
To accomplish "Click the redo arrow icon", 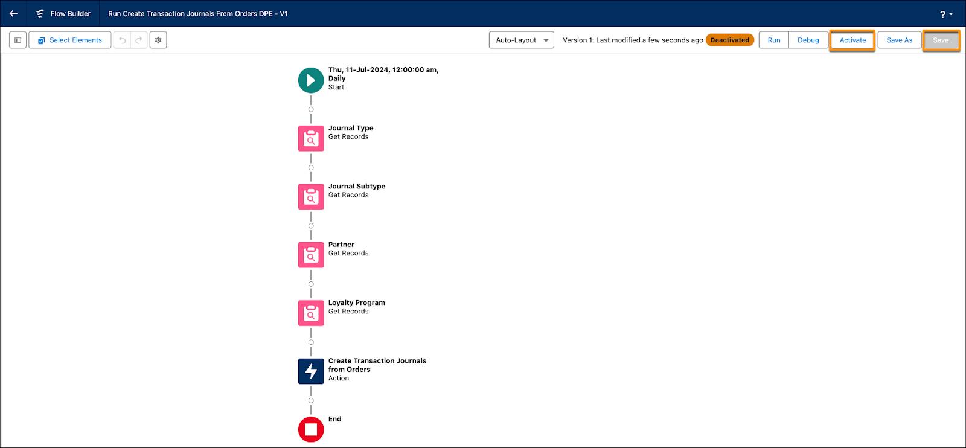I will point(139,40).
